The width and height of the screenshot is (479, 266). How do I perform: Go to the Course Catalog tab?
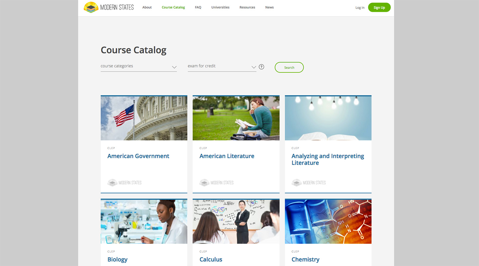coord(173,7)
